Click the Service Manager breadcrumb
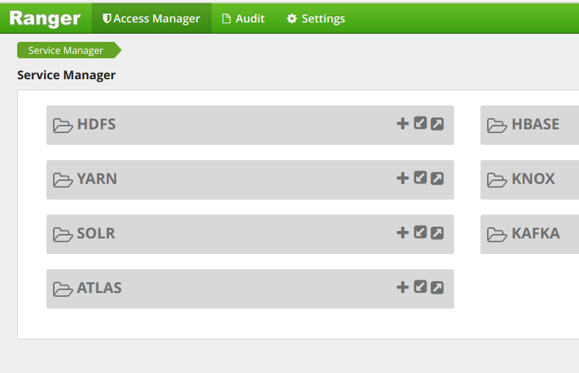This screenshot has width=579, height=373. [x=66, y=50]
